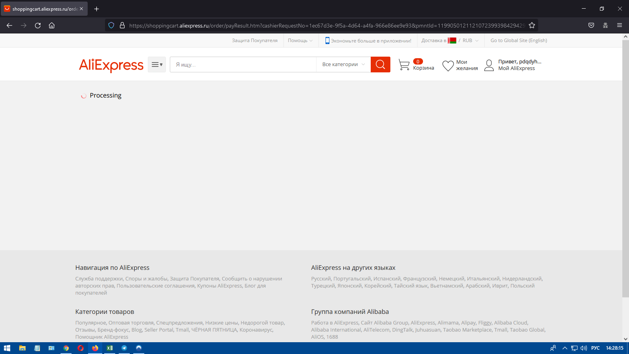This screenshot has height=354, width=629.
Task: Open 'Купоны AliExpress' footer link
Action: pyautogui.click(x=220, y=286)
